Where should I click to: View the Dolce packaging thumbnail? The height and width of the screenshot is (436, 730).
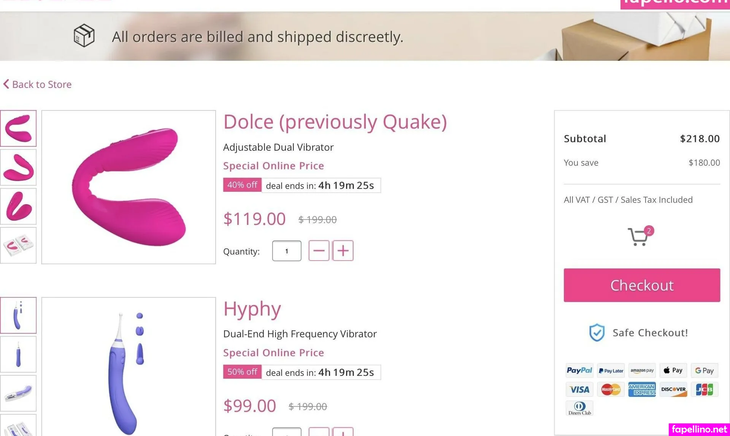click(x=18, y=245)
